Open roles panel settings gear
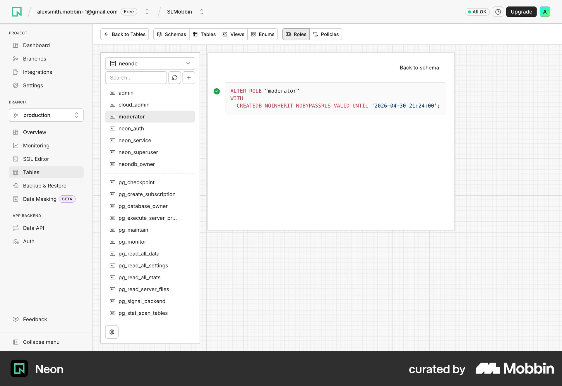 point(112,332)
